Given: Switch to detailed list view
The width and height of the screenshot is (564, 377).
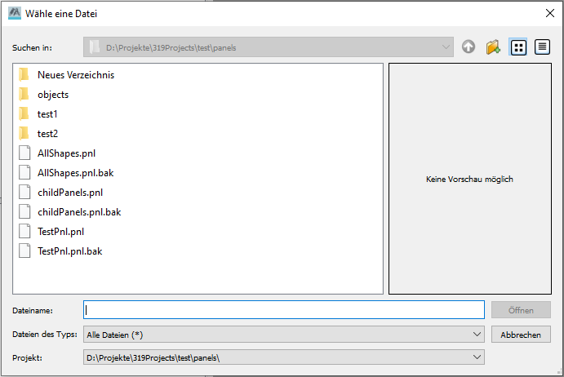Looking at the screenshot, I should coord(542,47).
